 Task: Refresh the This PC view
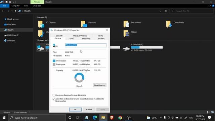[166, 11]
